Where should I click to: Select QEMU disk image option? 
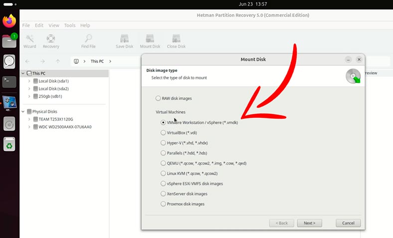[x=163, y=163]
